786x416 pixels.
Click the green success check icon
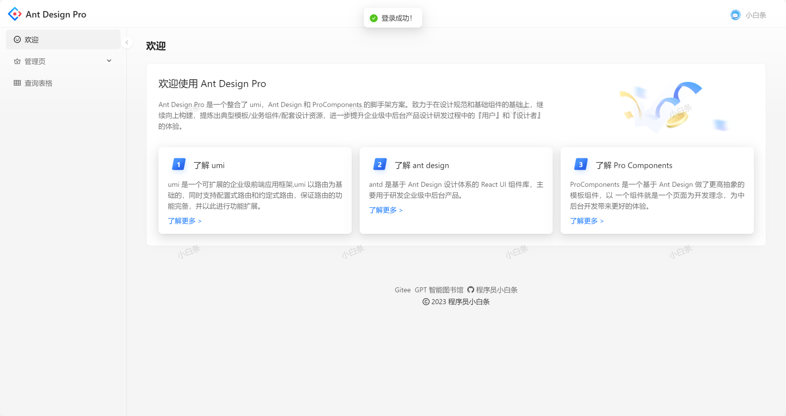click(x=374, y=18)
